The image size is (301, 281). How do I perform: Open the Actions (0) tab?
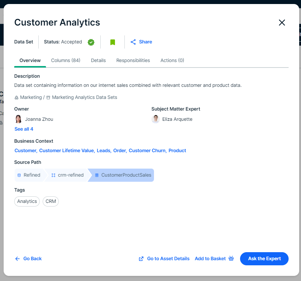click(x=172, y=61)
